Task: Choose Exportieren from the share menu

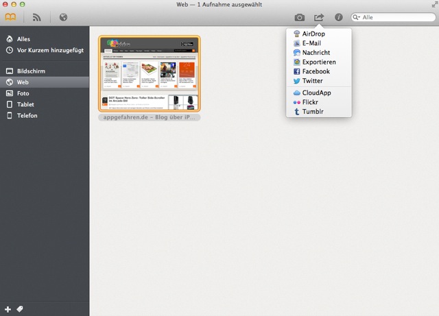Action: point(318,62)
